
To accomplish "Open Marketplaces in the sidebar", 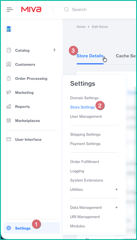I will [x=28, y=121].
